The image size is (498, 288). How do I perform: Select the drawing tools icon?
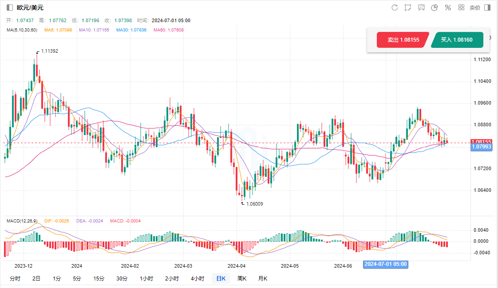pos(408,8)
